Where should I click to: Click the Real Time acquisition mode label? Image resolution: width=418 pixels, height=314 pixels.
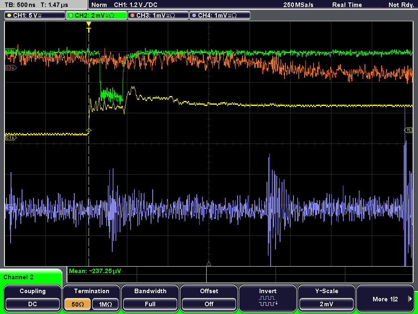coord(347,5)
